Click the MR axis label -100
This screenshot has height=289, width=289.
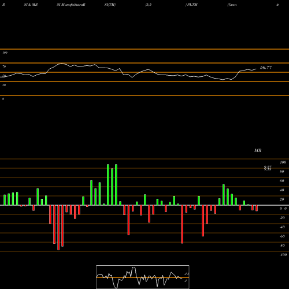pos(283,255)
